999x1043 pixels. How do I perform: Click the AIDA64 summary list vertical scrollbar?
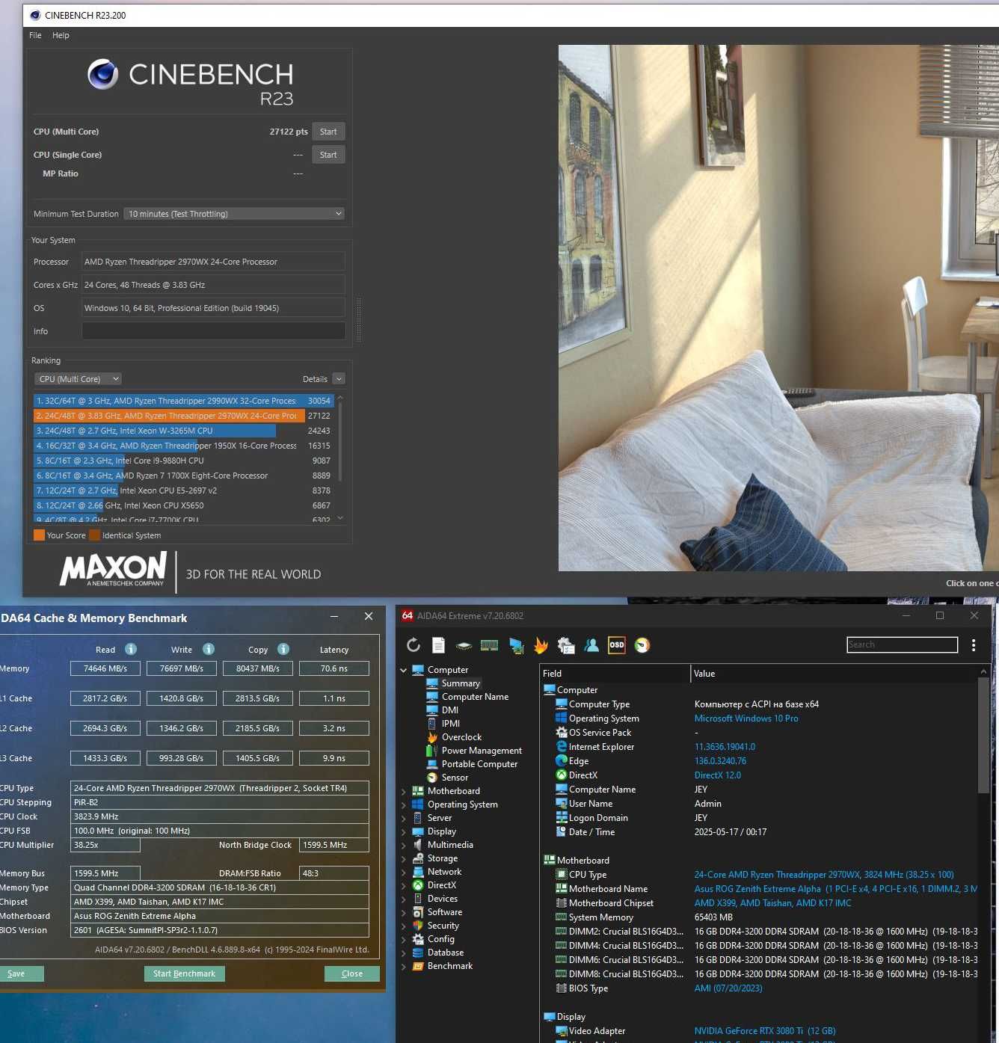click(983, 735)
